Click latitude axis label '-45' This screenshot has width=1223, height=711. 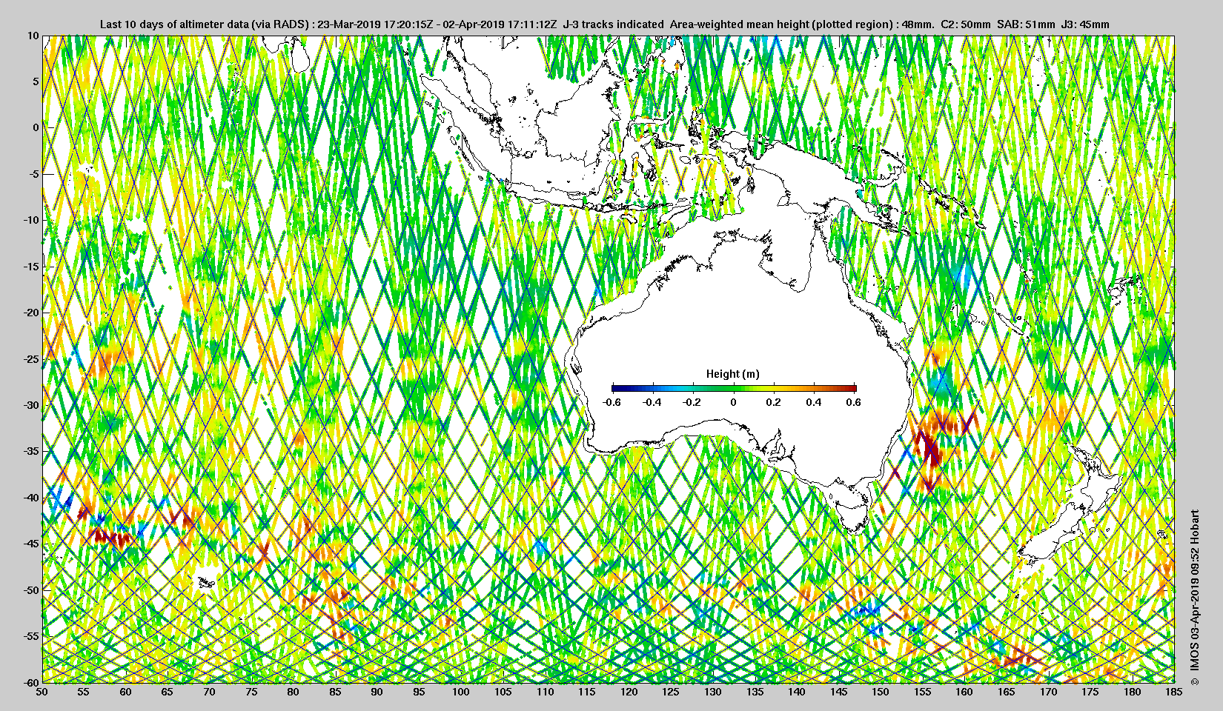point(30,544)
